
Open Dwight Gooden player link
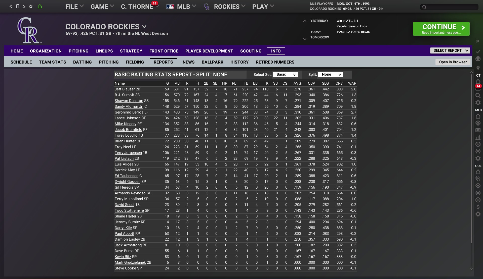(x=128, y=182)
